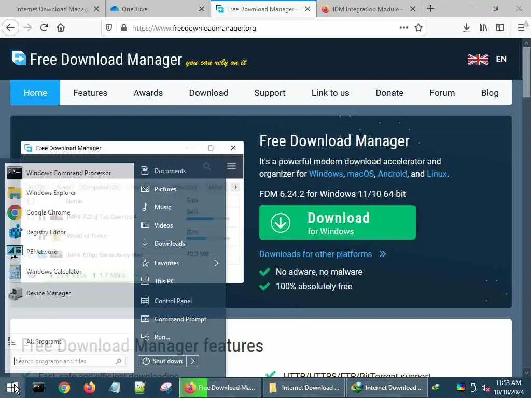This screenshot has height=398, width=531.
Task: Open the Support navigation item
Action: pos(270,93)
